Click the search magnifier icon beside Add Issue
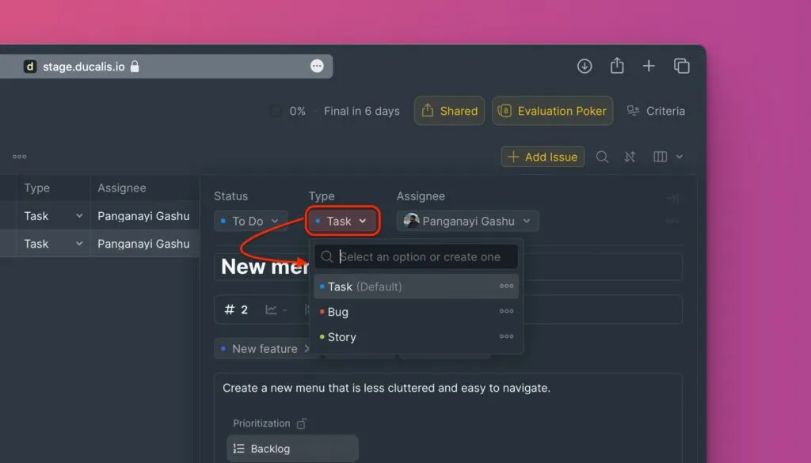811x463 pixels. [x=603, y=157]
